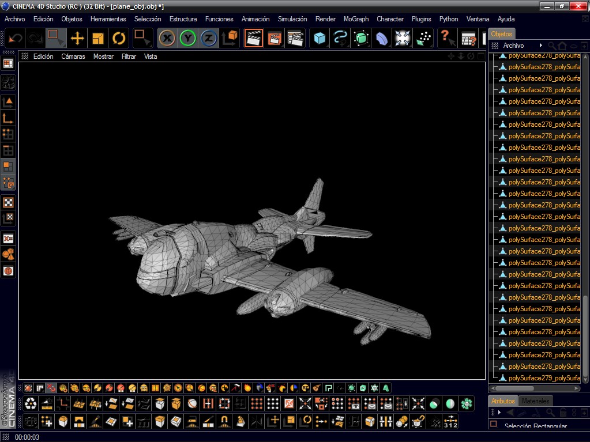Click the half-green sphere icon in bottom toolbar

tap(450, 404)
